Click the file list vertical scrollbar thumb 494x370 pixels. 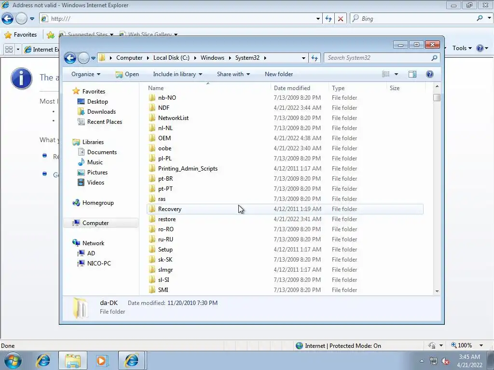(x=437, y=97)
